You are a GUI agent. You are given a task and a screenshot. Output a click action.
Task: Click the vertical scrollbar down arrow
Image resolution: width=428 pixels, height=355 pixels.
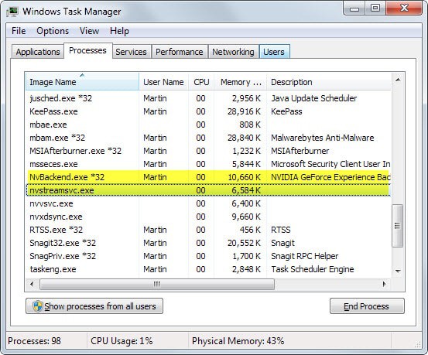[398, 271]
